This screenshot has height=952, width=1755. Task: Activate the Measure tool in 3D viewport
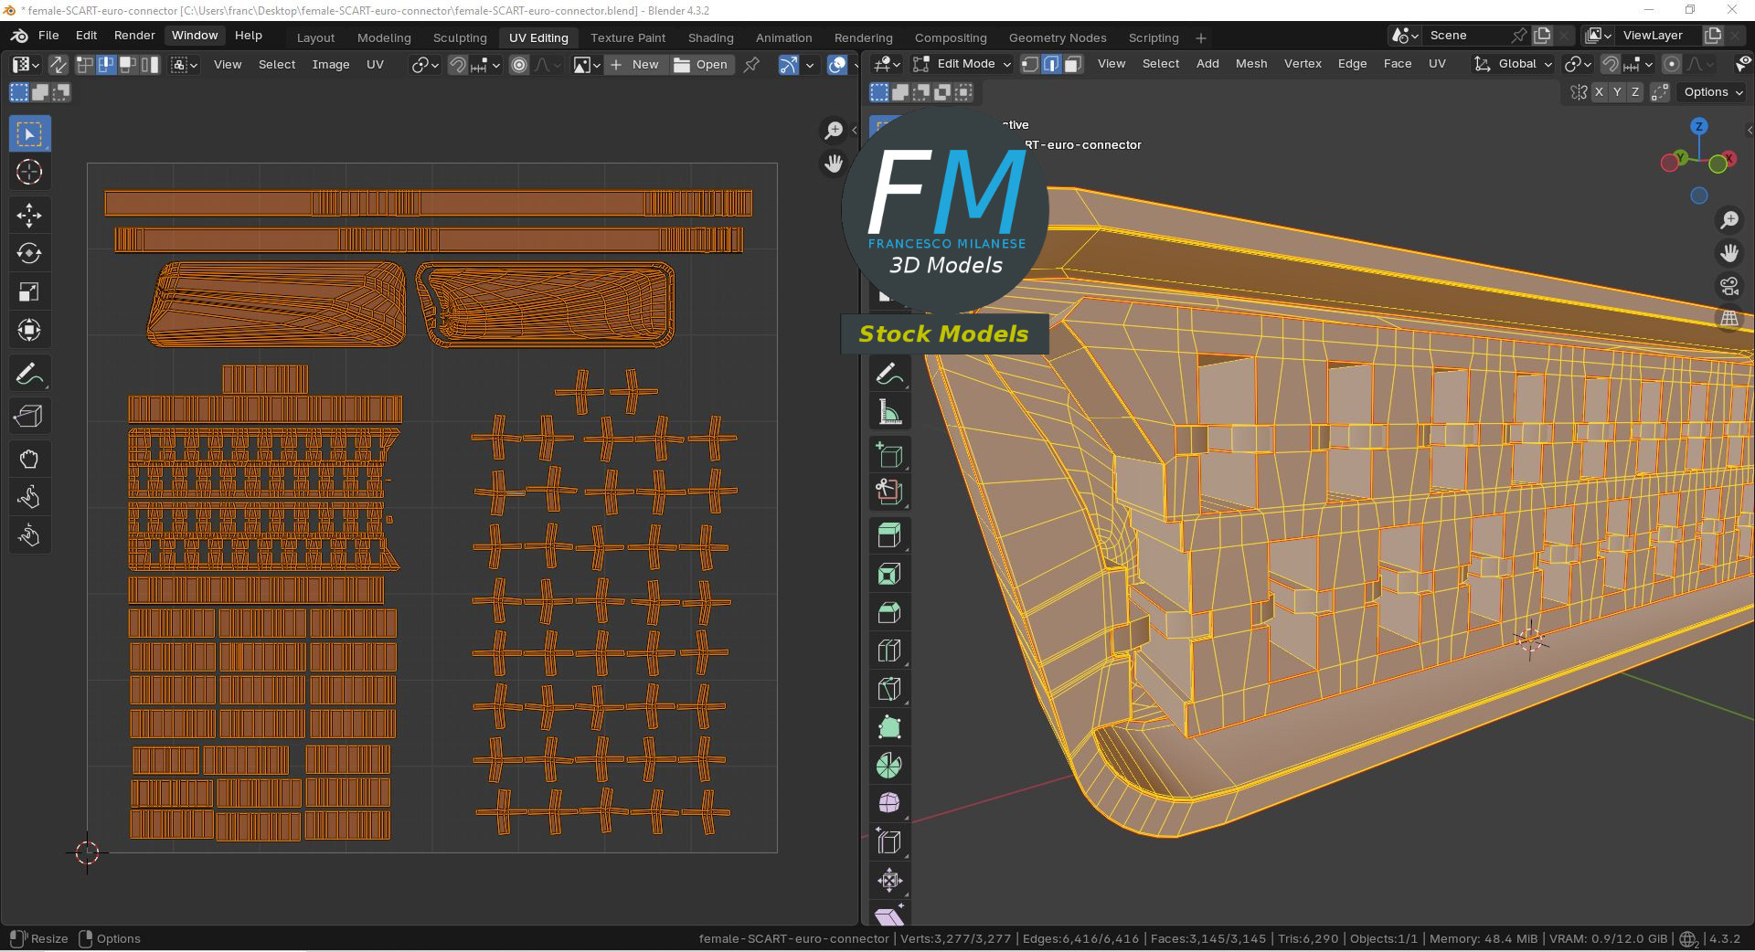(x=889, y=413)
